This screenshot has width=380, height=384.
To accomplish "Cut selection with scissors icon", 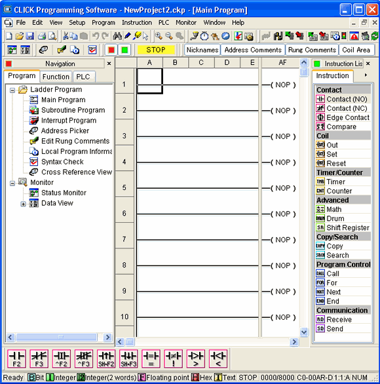I will [66, 36].
